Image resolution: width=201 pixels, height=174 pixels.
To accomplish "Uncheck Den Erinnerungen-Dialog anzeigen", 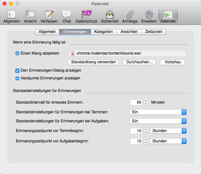I will click(17, 70).
